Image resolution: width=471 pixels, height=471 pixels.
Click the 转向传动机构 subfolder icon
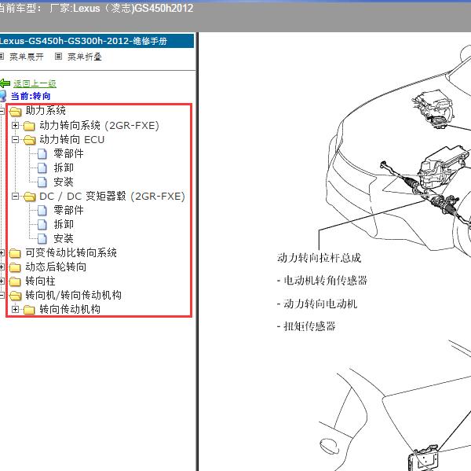[29, 310]
